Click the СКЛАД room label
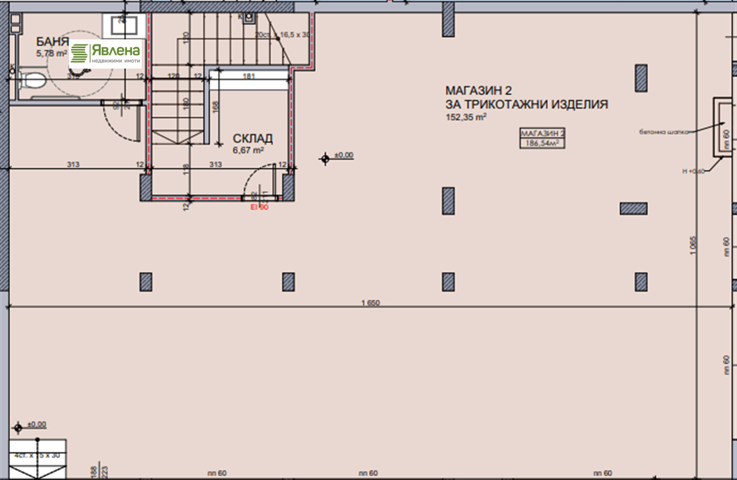Viewport: 737px width, 480px height. 252,139
